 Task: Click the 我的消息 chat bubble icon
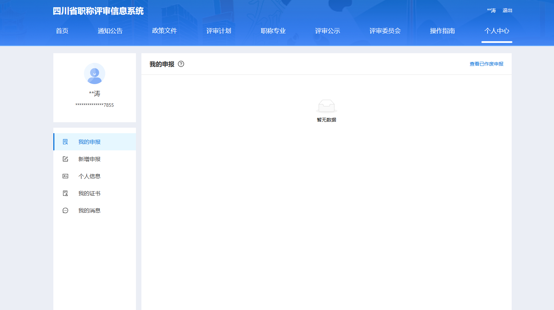[x=65, y=210]
